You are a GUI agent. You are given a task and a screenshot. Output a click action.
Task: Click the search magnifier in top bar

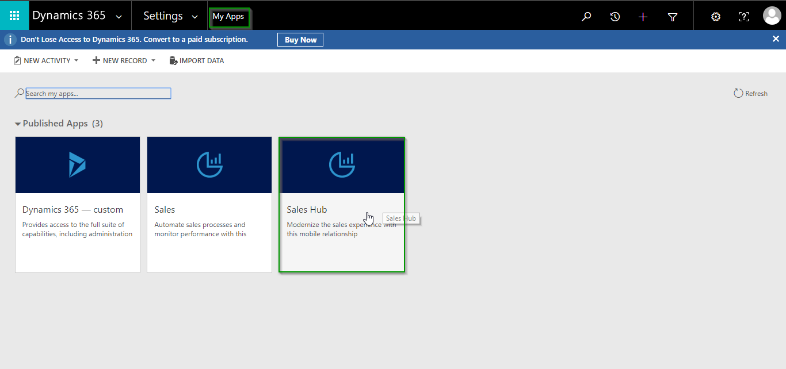(586, 17)
